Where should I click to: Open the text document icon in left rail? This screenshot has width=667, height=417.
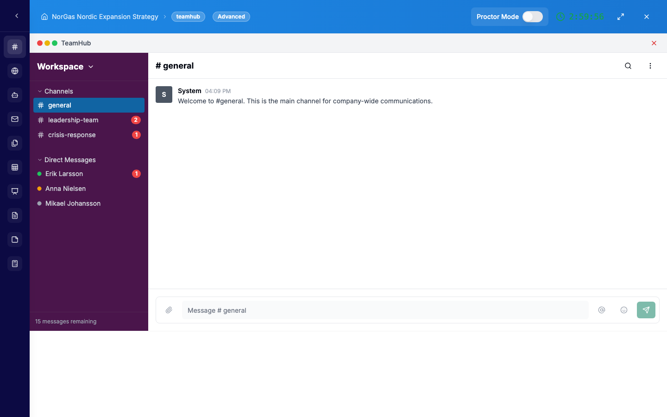tap(15, 215)
